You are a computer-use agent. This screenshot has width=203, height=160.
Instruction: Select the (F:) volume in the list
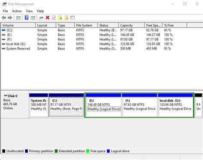coord(9,39)
